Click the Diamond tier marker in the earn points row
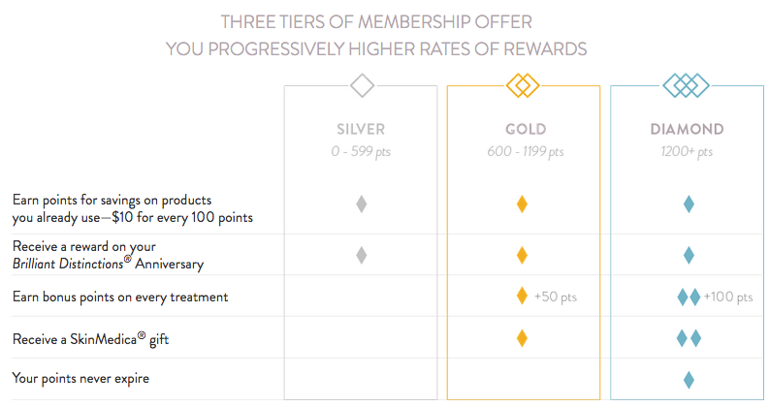Viewport: 770px width, 407px height. coord(689,203)
